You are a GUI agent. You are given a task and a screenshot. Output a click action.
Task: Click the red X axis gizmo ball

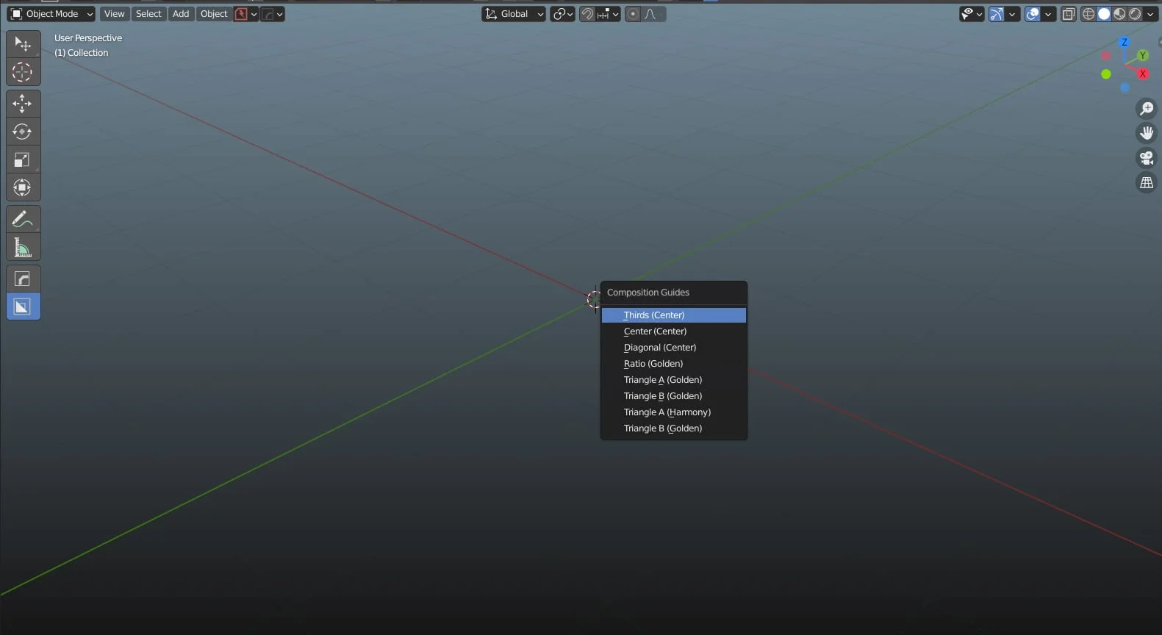point(1143,73)
